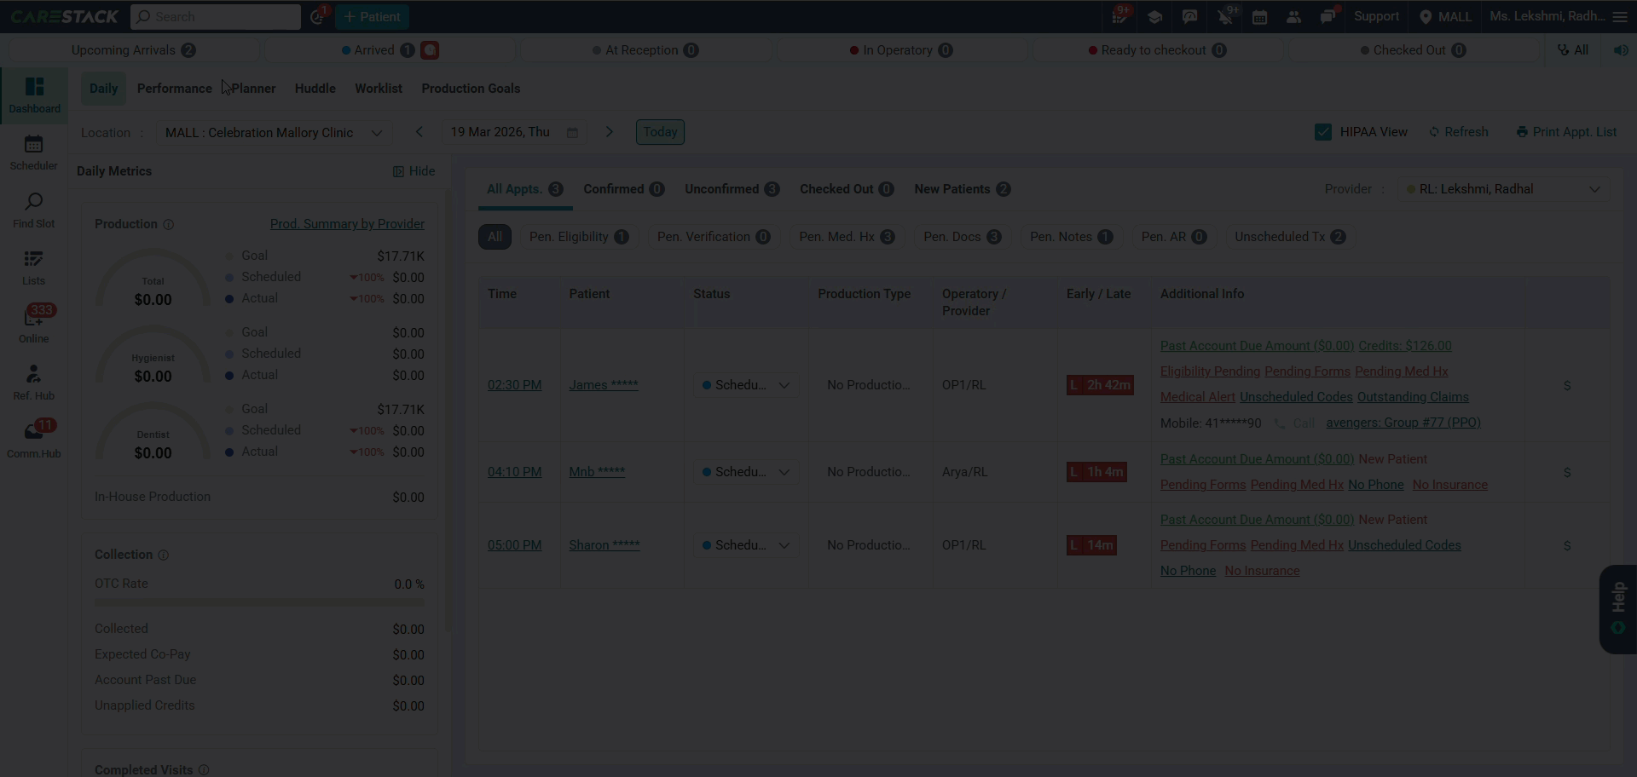
Task: Switch to the Planner tab
Action: coord(253,89)
